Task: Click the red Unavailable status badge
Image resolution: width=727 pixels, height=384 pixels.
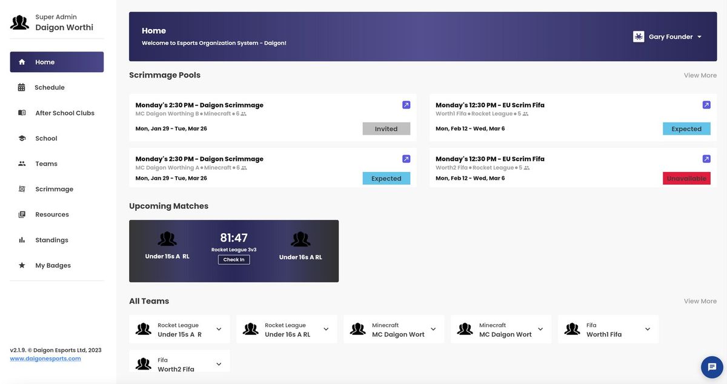Action: point(686,179)
